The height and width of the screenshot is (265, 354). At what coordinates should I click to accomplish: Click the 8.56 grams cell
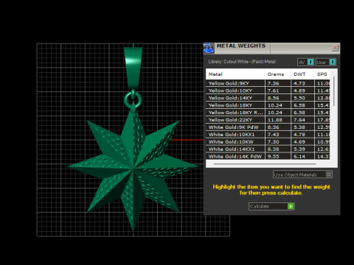(278, 98)
